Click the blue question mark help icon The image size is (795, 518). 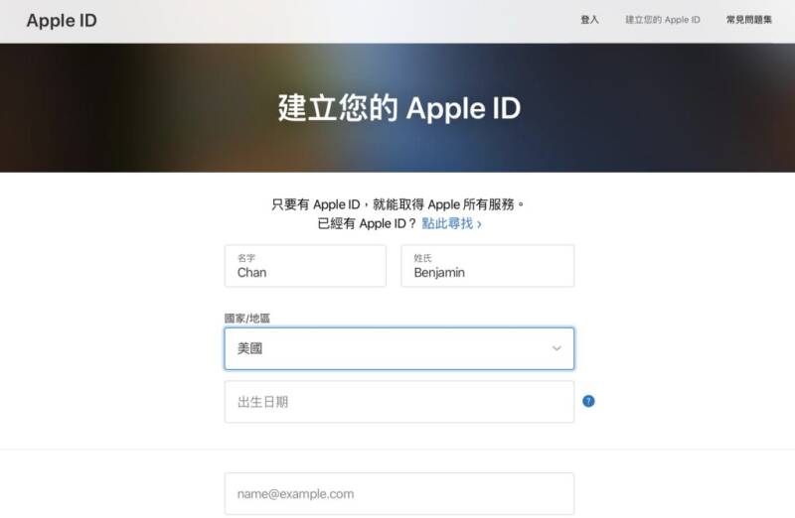point(588,401)
